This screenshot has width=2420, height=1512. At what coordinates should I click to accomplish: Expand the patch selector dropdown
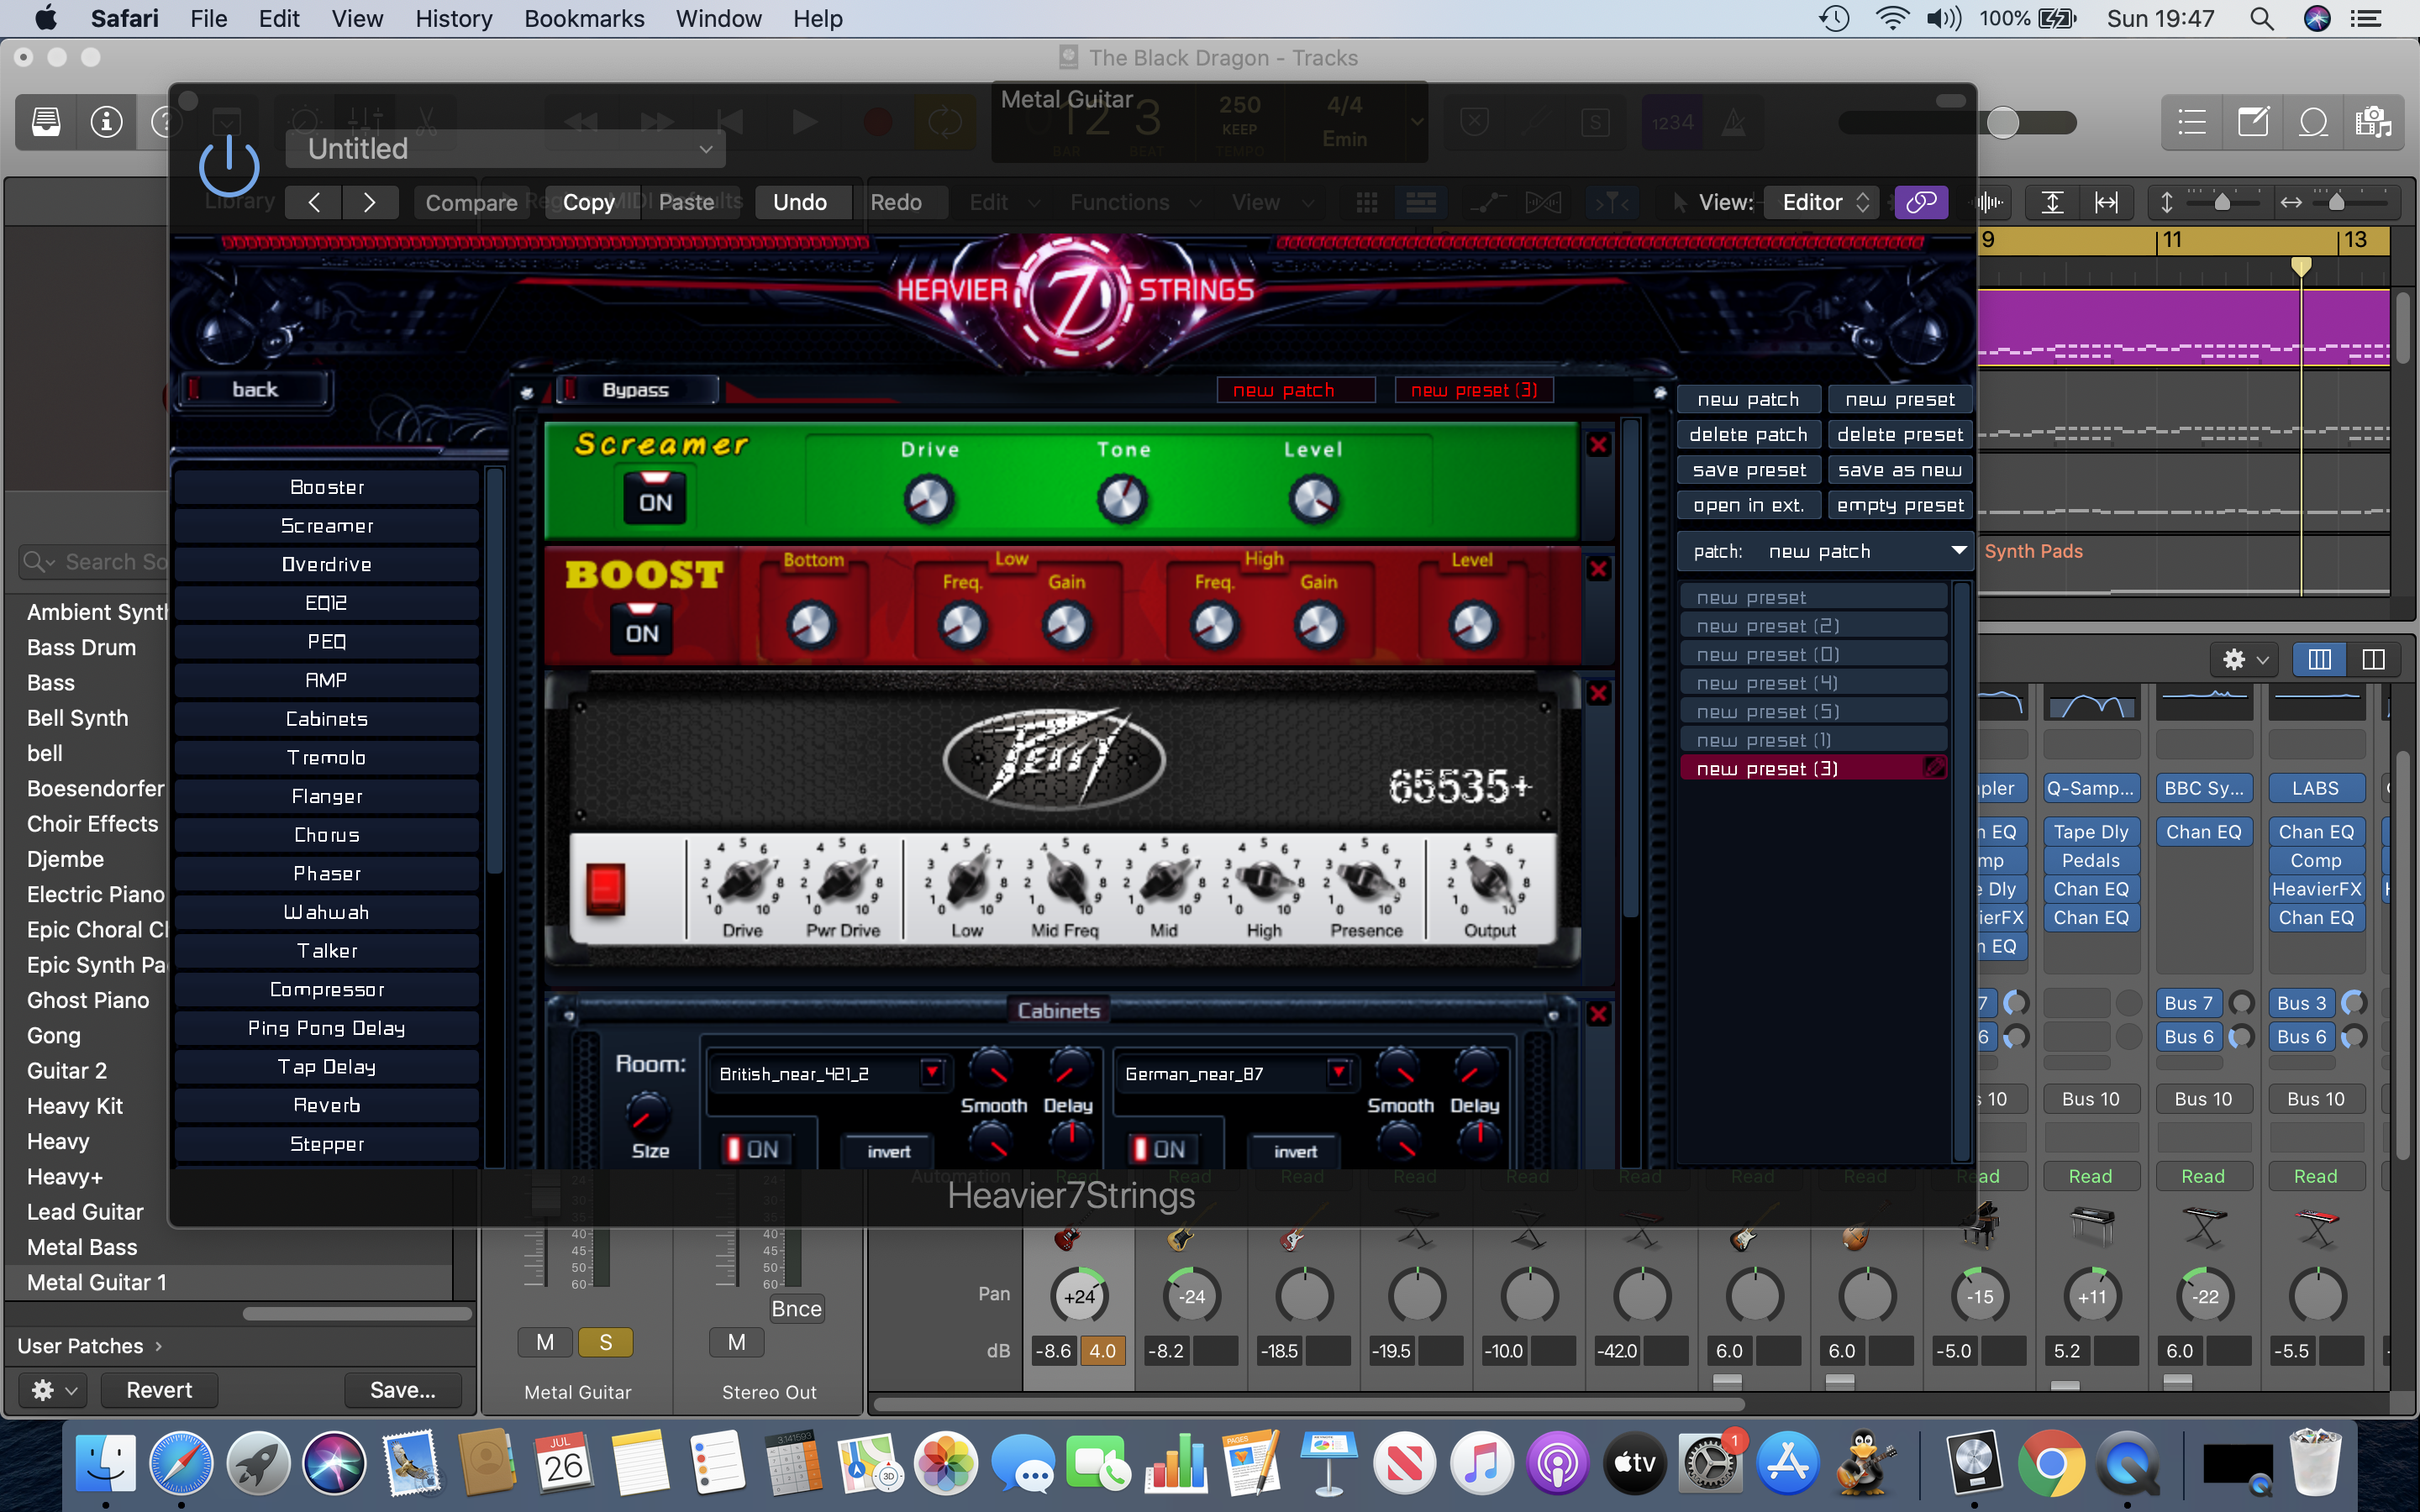tap(1825, 551)
